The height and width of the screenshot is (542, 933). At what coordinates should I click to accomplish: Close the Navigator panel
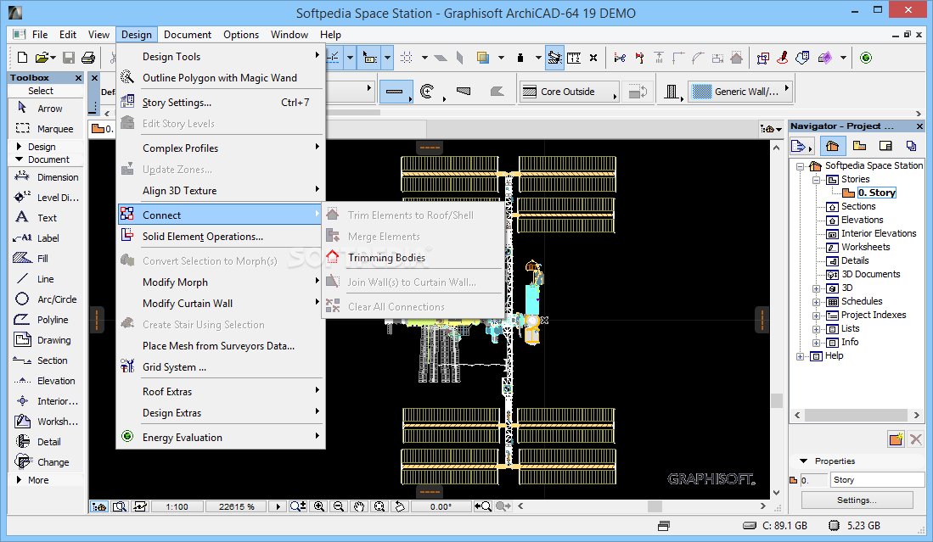pyautogui.click(x=919, y=126)
